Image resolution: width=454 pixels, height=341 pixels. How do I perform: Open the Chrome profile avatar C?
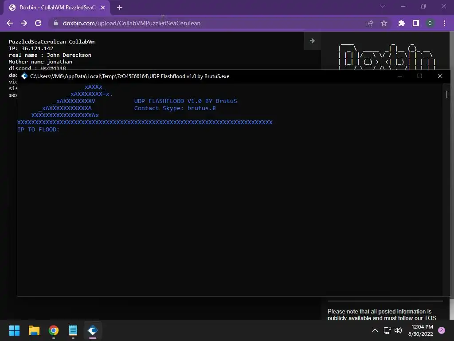coord(430,23)
